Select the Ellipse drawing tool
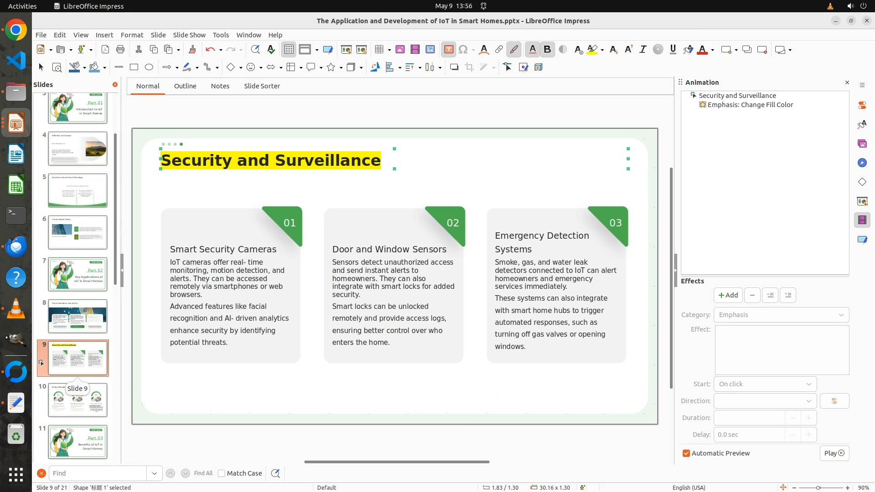This screenshot has width=875, height=492. pyautogui.click(x=149, y=67)
